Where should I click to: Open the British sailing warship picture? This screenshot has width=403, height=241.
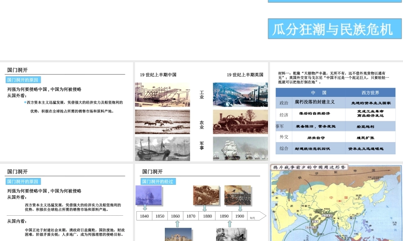240,149
